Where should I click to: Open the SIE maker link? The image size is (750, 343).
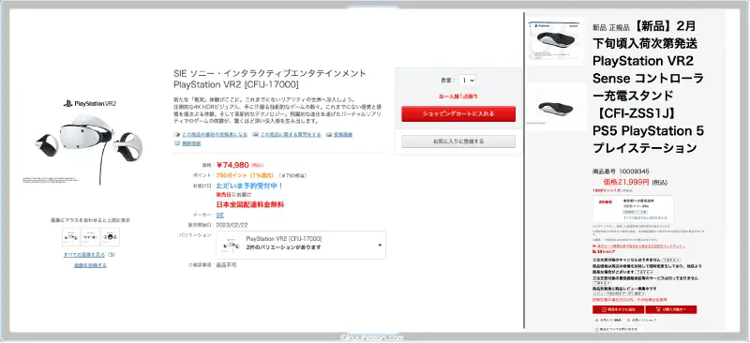click(220, 216)
